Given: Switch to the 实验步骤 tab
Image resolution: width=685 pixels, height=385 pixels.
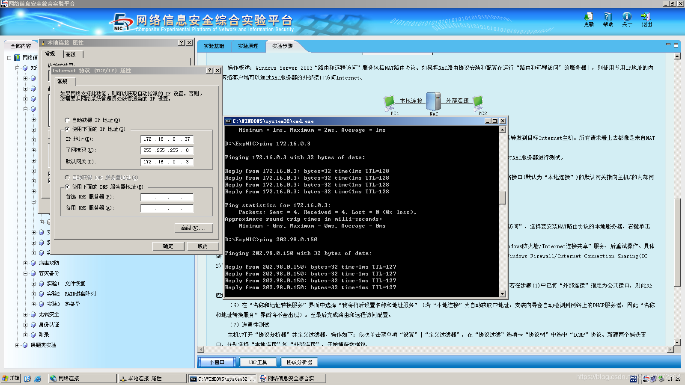Looking at the screenshot, I should (283, 46).
